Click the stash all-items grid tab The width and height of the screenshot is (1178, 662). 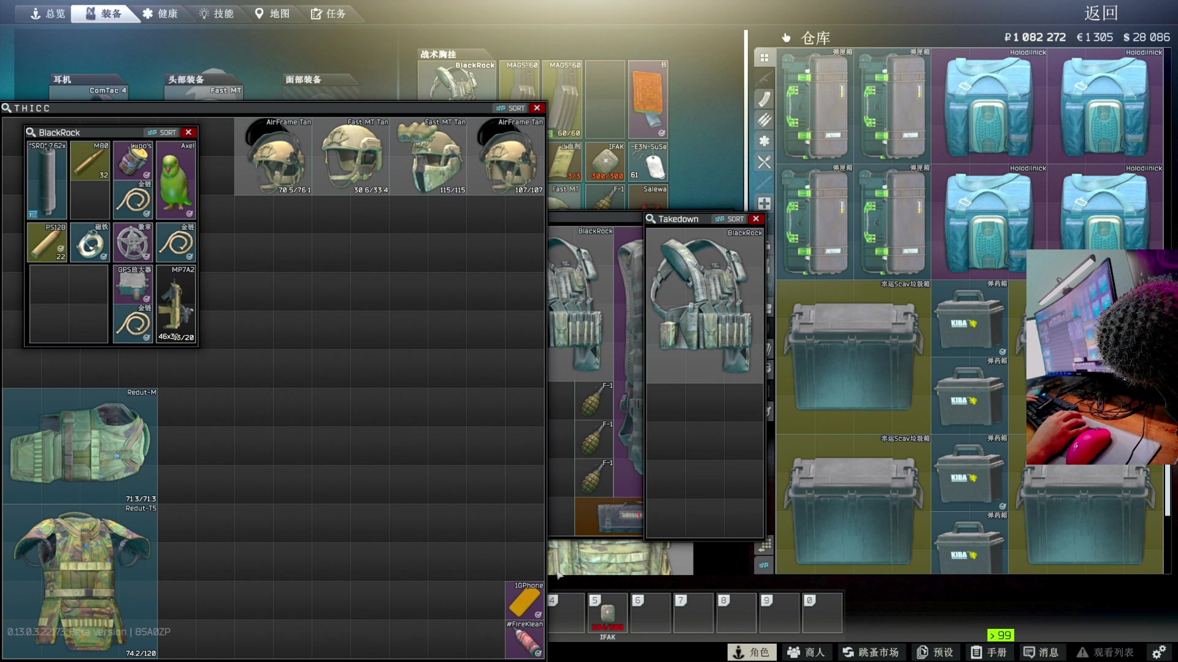(764, 58)
